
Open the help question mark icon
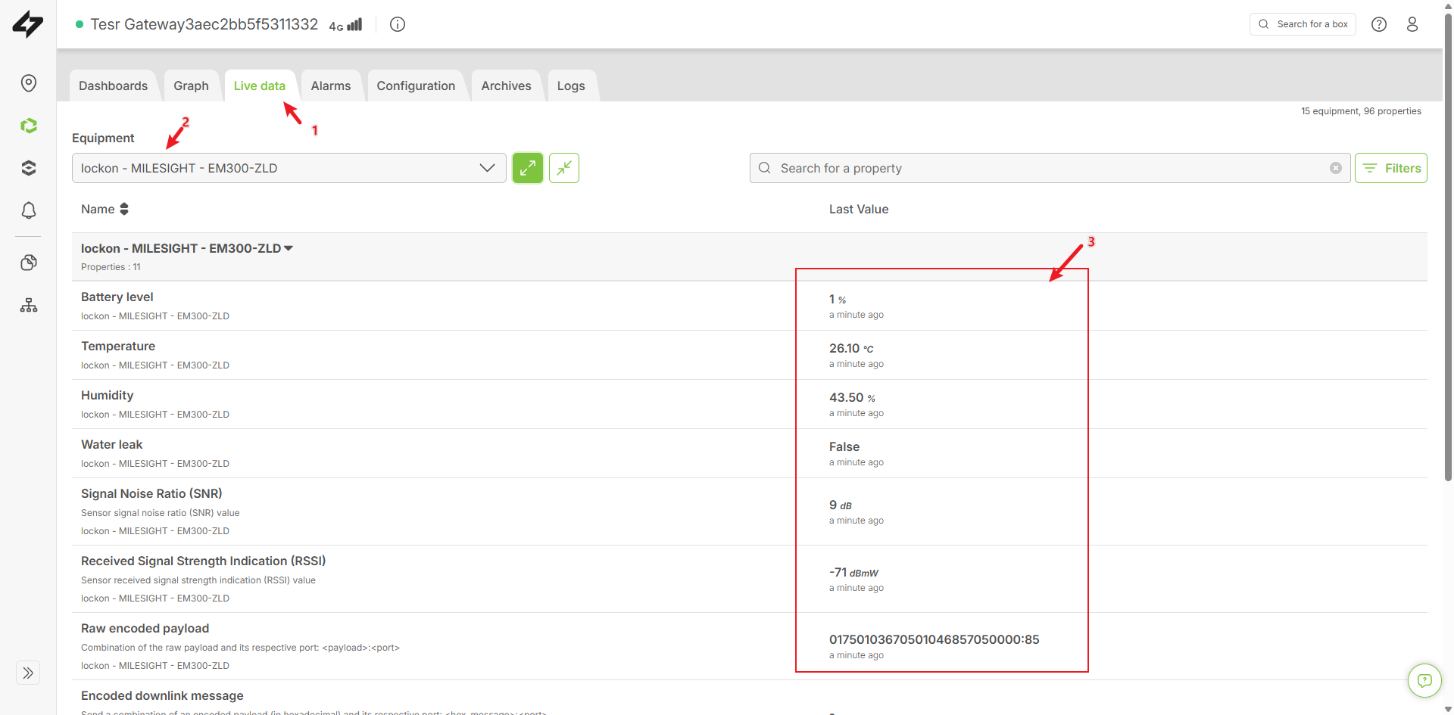coord(1379,24)
